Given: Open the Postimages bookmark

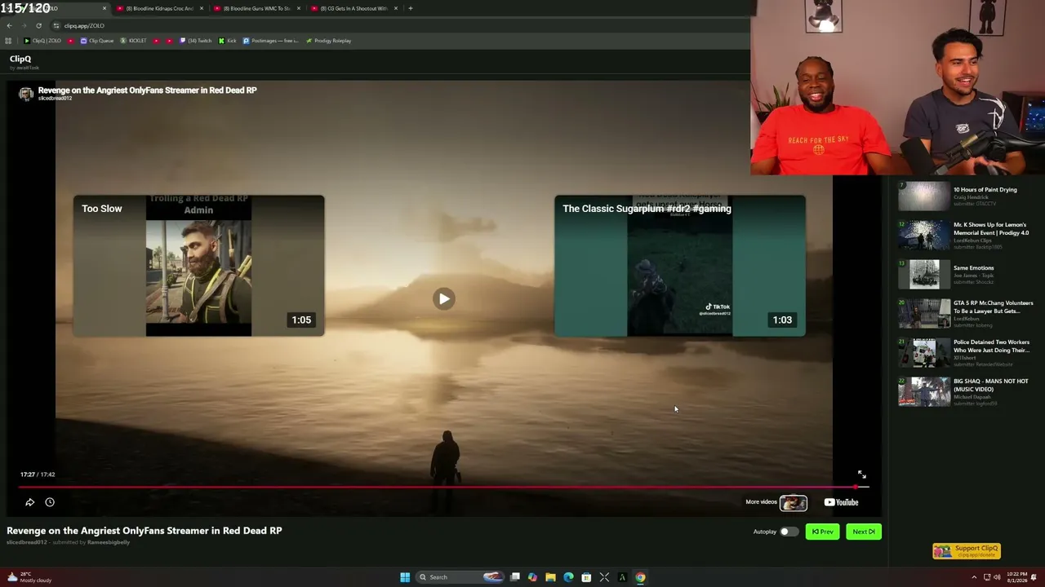Looking at the screenshot, I should pos(271,41).
